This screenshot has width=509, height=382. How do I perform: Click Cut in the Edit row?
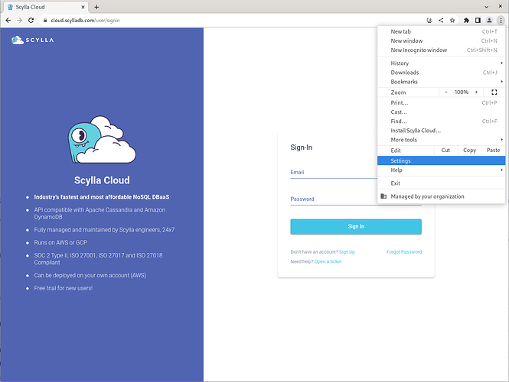click(x=445, y=151)
